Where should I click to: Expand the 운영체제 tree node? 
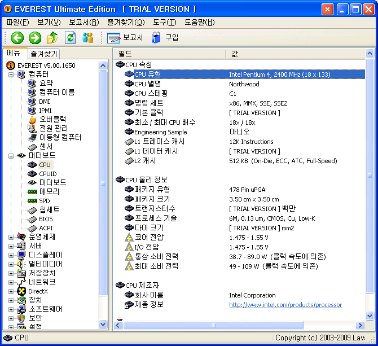coord(11,237)
